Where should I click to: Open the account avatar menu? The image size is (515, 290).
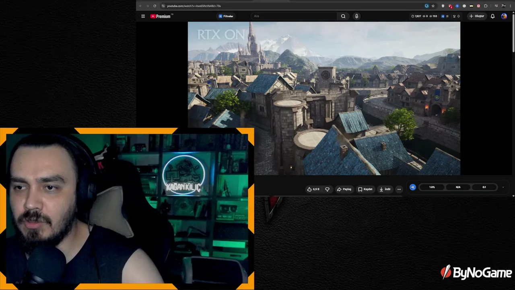504,16
